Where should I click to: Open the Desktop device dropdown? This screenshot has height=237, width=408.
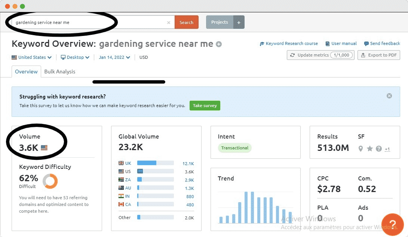click(x=75, y=57)
